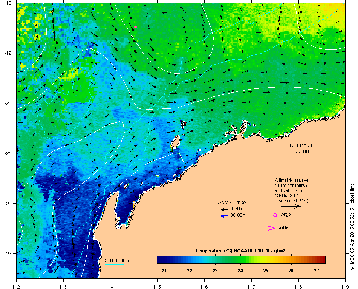Screen dimensions: 358x289
Task: Click the Temperature NOAA16_L3U colorbar title
Action: [240, 251]
